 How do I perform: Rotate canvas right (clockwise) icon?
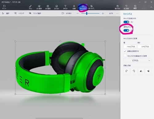(x=134, y=71)
